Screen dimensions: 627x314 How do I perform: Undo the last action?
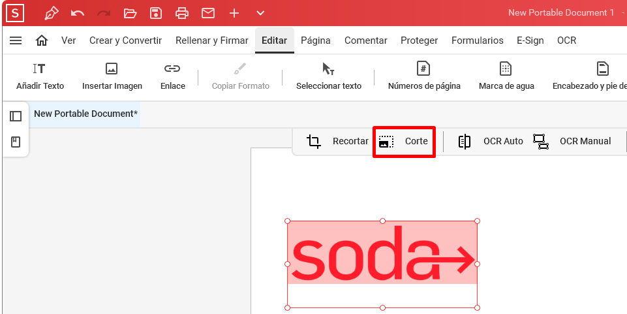tap(78, 13)
